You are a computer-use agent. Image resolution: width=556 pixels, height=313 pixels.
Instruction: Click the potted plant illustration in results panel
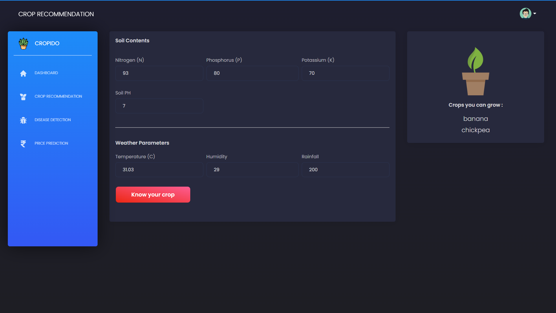click(x=475, y=71)
